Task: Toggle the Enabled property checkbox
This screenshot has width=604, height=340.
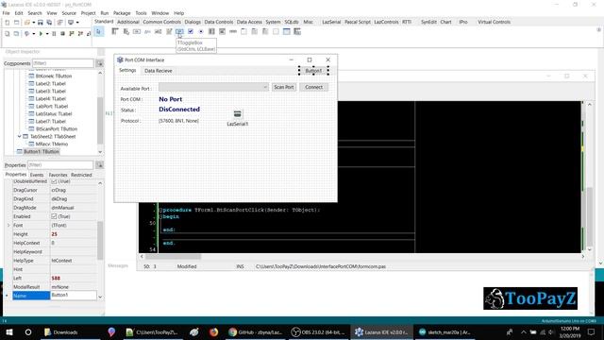Action: pos(54,216)
